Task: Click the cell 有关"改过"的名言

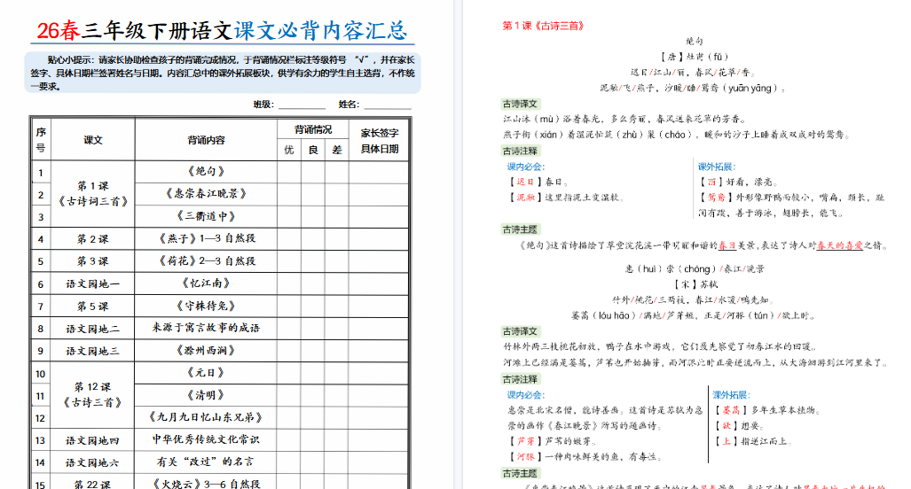Action: [x=206, y=462]
